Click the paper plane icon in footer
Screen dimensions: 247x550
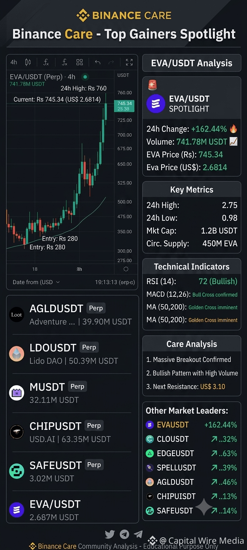coord(138,534)
